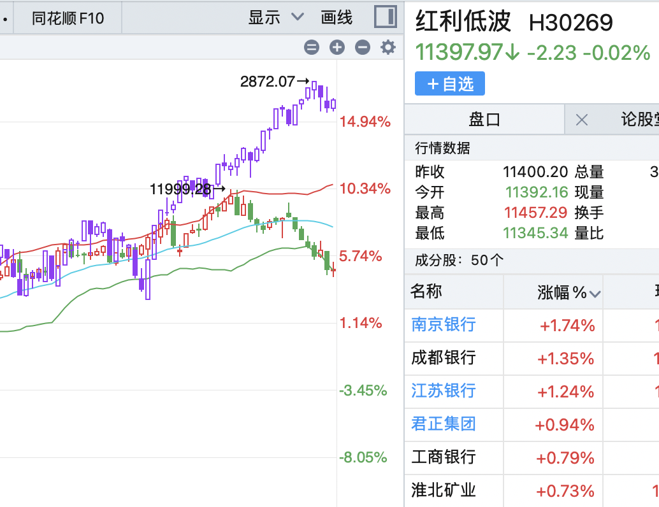Add index to watchlist via +自选
The height and width of the screenshot is (507, 659).
[x=450, y=84]
